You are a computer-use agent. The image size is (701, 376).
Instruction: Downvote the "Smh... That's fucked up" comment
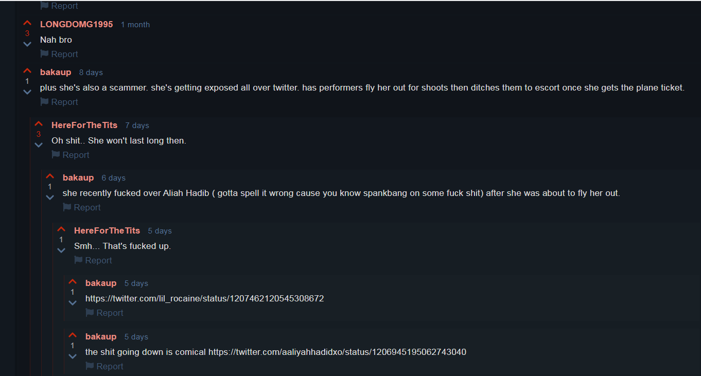pyautogui.click(x=61, y=250)
